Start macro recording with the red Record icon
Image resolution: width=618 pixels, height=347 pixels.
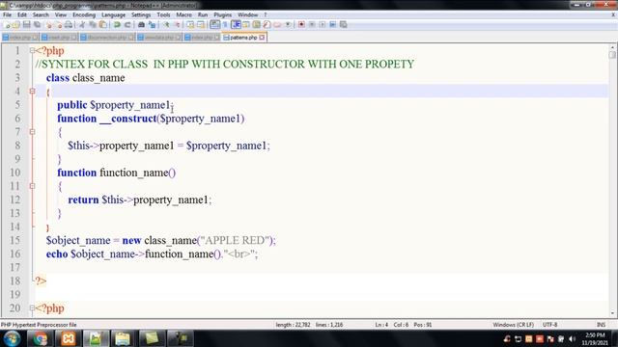tap(301, 25)
